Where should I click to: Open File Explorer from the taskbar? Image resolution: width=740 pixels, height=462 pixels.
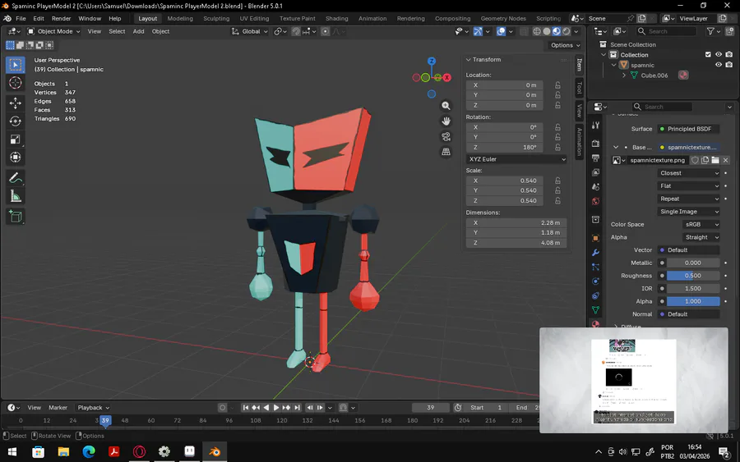[63, 451]
